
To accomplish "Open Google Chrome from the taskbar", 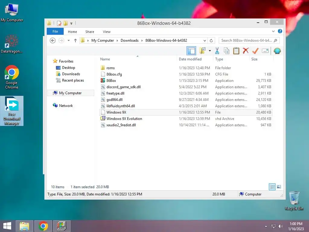I will point(43,226).
